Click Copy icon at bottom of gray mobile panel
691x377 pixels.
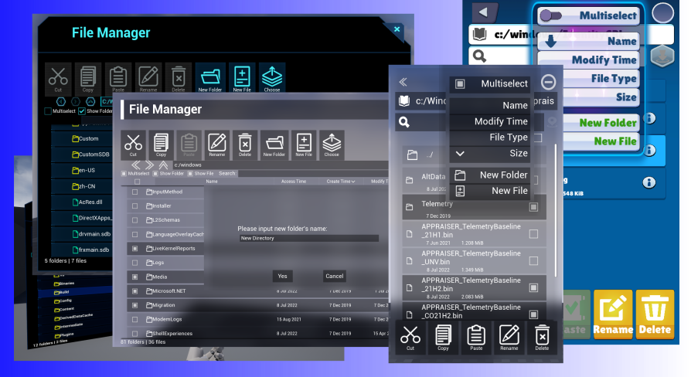click(443, 337)
